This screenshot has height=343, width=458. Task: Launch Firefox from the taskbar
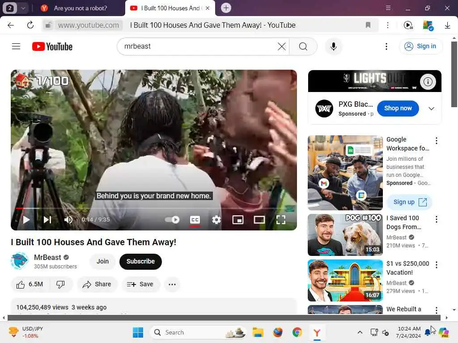click(x=277, y=332)
